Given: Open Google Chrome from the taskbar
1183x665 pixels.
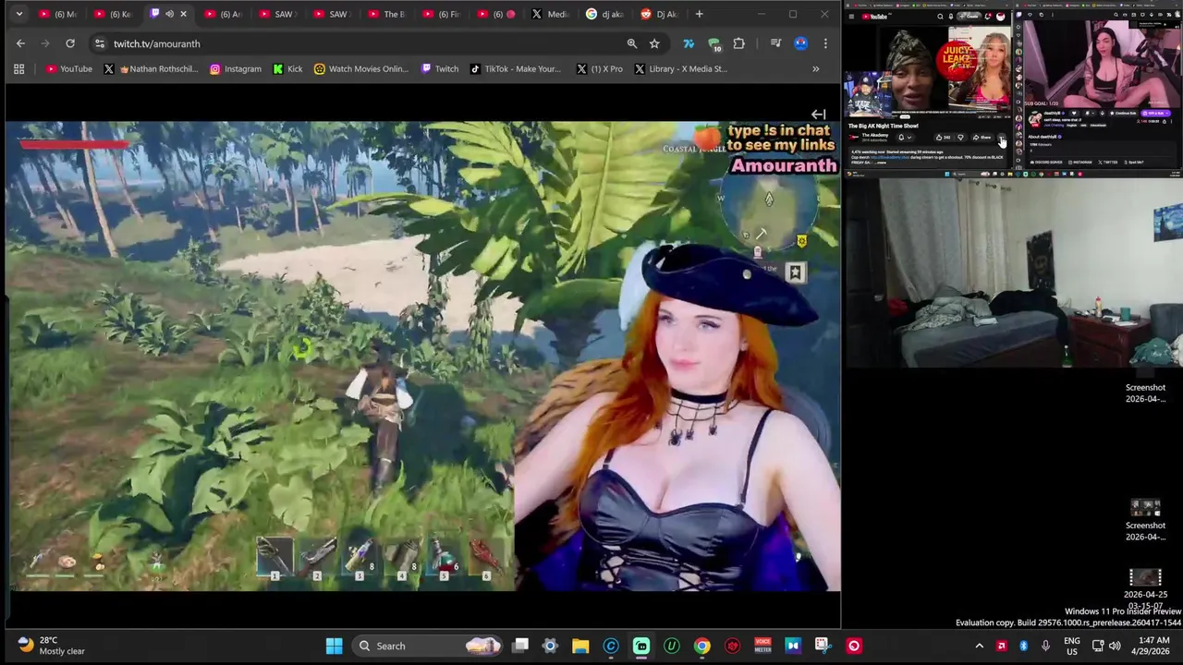Looking at the screenshot, I should pos(702,646).
